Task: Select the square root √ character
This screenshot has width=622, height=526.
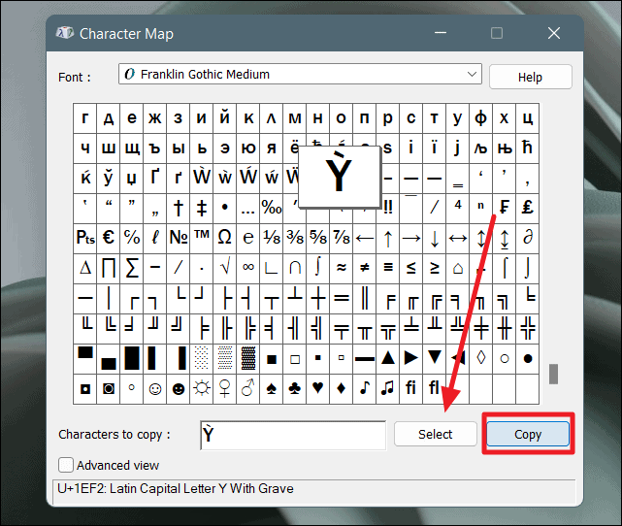Action: 224,268
